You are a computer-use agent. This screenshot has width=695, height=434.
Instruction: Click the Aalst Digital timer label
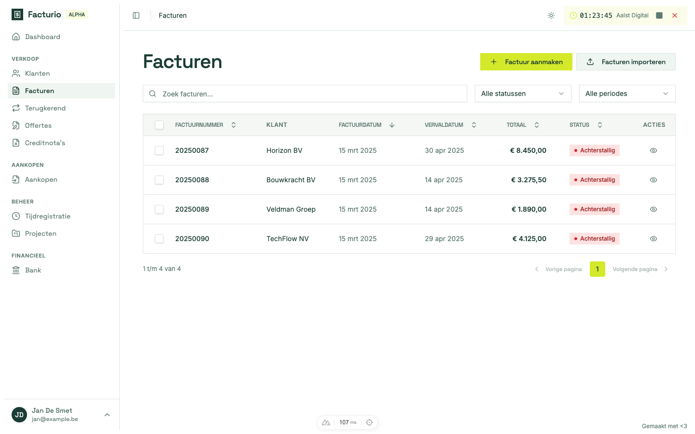[632, 15]
